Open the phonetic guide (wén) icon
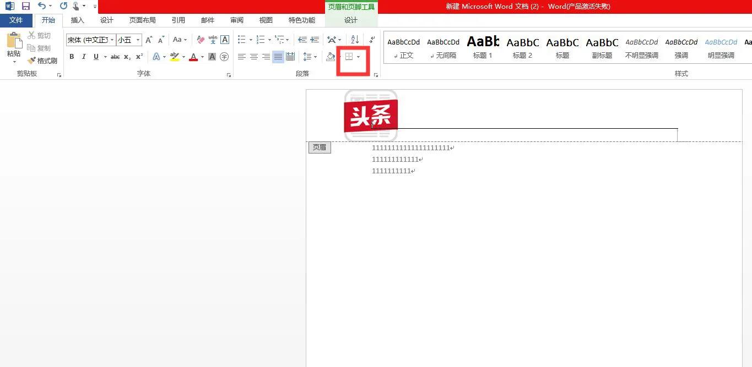The image size is (752, 367). 213,40
